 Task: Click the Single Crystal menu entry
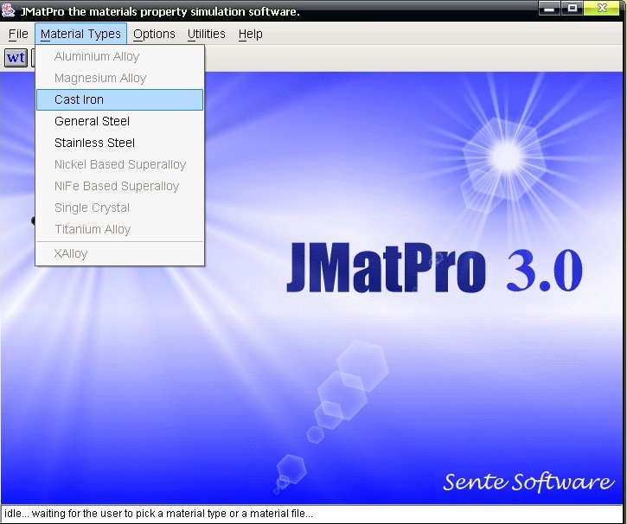119,208
